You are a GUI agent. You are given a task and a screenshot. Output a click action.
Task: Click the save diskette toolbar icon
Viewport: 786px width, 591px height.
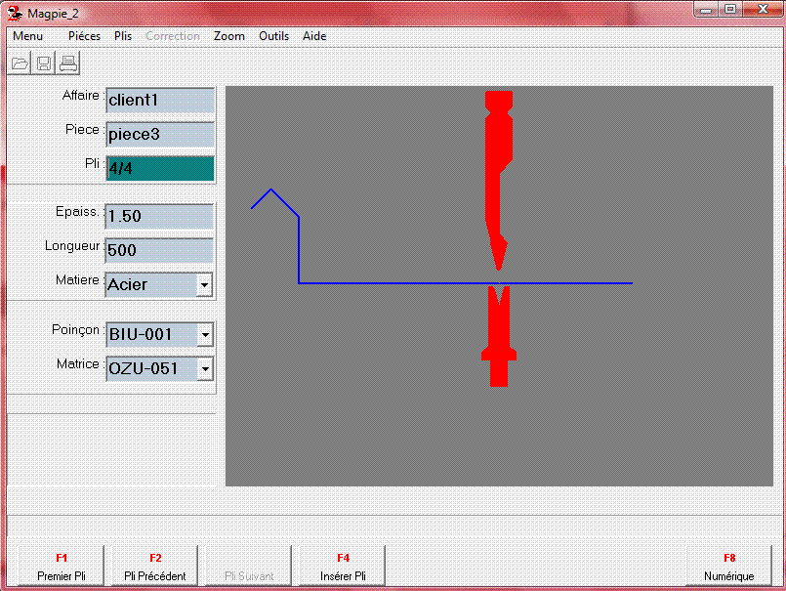(44, 63)
